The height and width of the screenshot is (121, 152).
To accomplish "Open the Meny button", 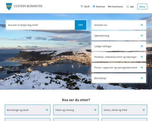I will point(142,7).
